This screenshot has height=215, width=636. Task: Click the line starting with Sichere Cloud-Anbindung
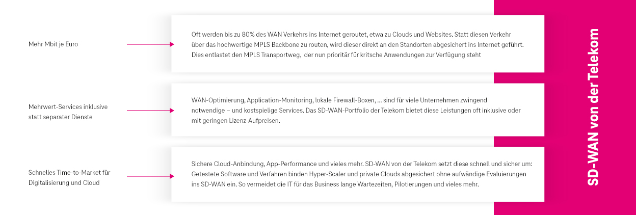coord(361,164)
